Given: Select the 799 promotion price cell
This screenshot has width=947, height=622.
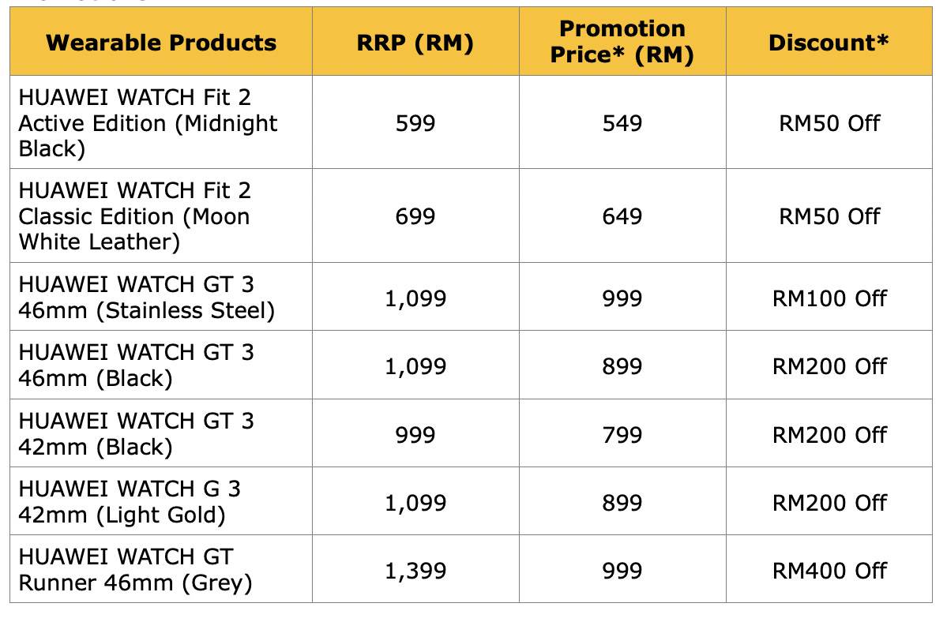Looking at the screenshot, I should coord(622,433).
